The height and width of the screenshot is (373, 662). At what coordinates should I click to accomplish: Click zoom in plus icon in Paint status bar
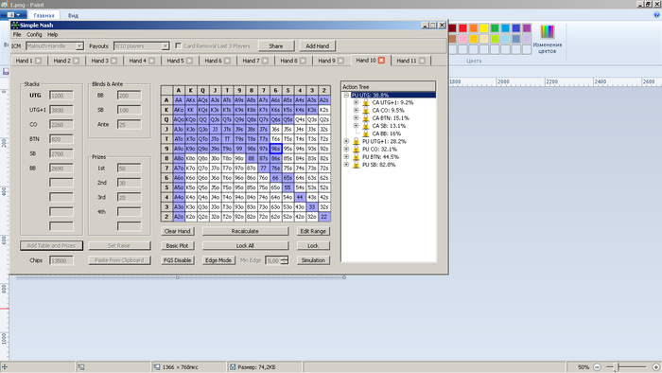pyautogui.click(x=656, y=367)
